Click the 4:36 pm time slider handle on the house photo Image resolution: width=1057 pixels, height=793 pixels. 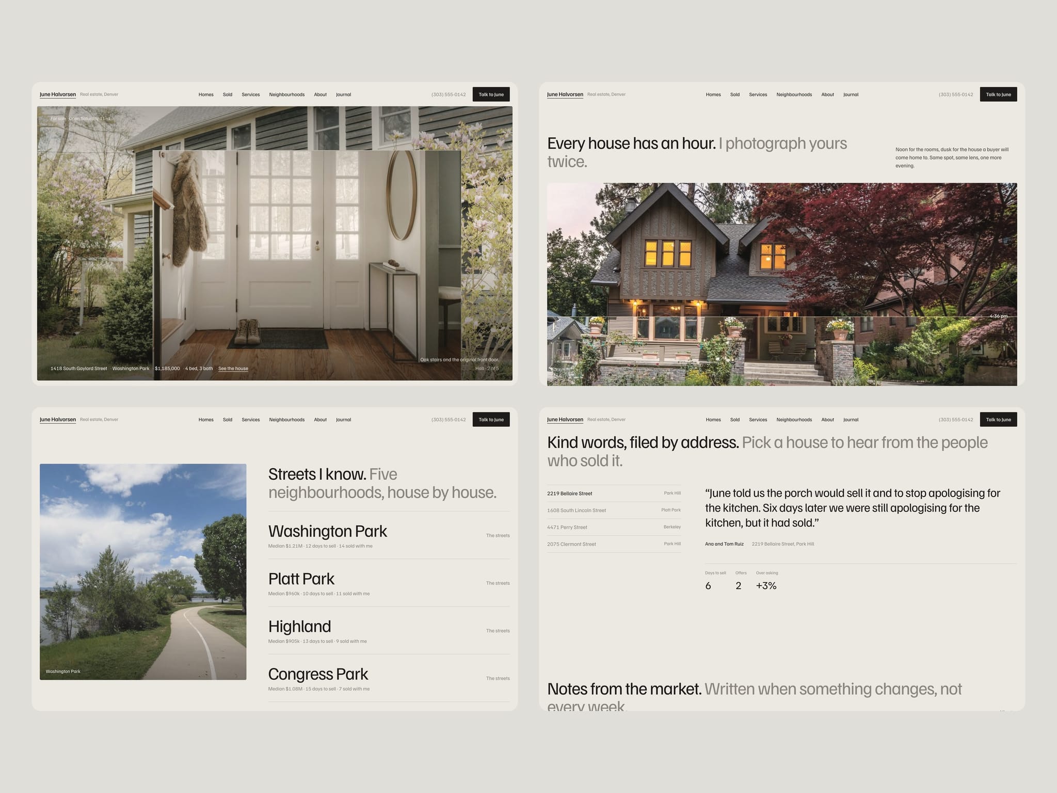pos(999,316)
